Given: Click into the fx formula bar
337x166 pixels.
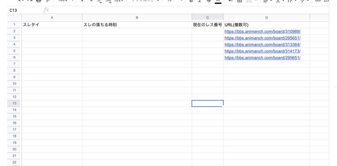Looking at the screenshot, I should coord(189,10).
